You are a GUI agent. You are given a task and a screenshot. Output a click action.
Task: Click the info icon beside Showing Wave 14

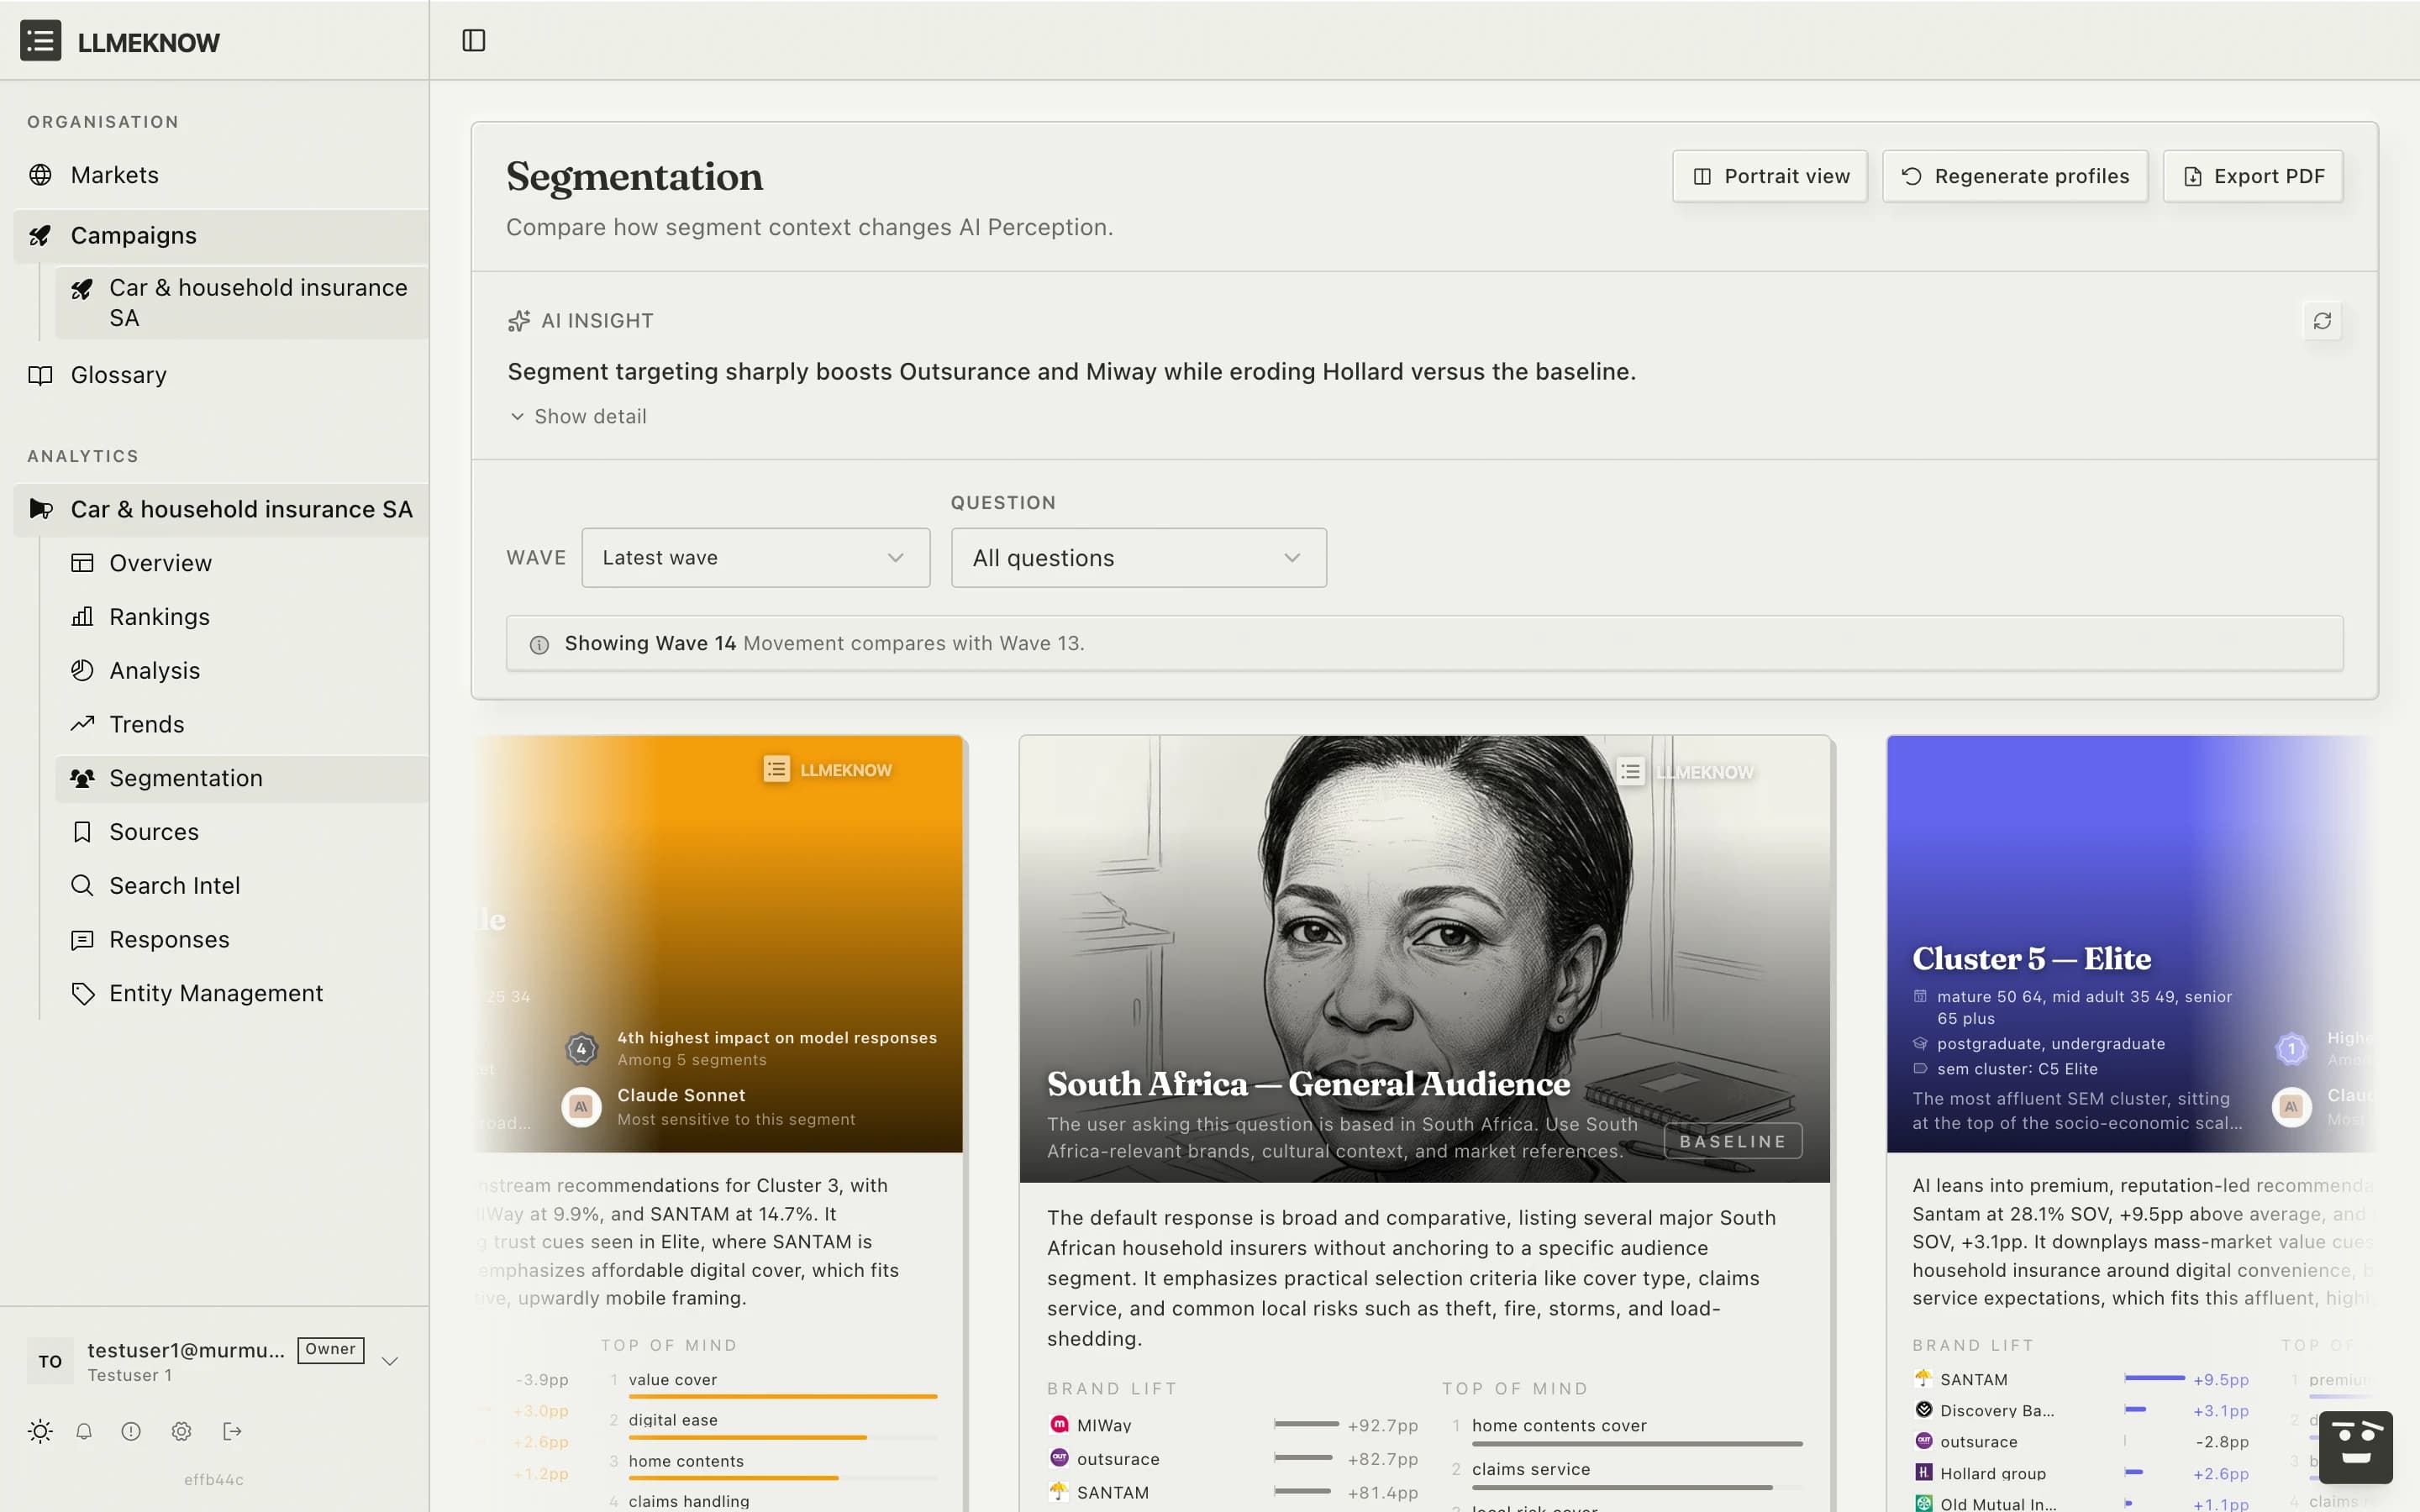pos(539,644)
